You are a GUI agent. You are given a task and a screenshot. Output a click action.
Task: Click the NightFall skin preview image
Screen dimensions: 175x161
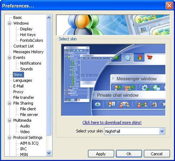pos(113,80)
